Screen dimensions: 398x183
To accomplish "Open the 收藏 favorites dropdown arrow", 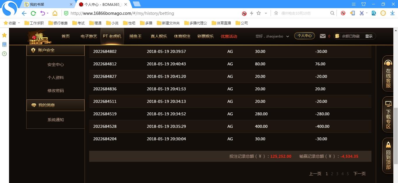I will coord(19,23).
